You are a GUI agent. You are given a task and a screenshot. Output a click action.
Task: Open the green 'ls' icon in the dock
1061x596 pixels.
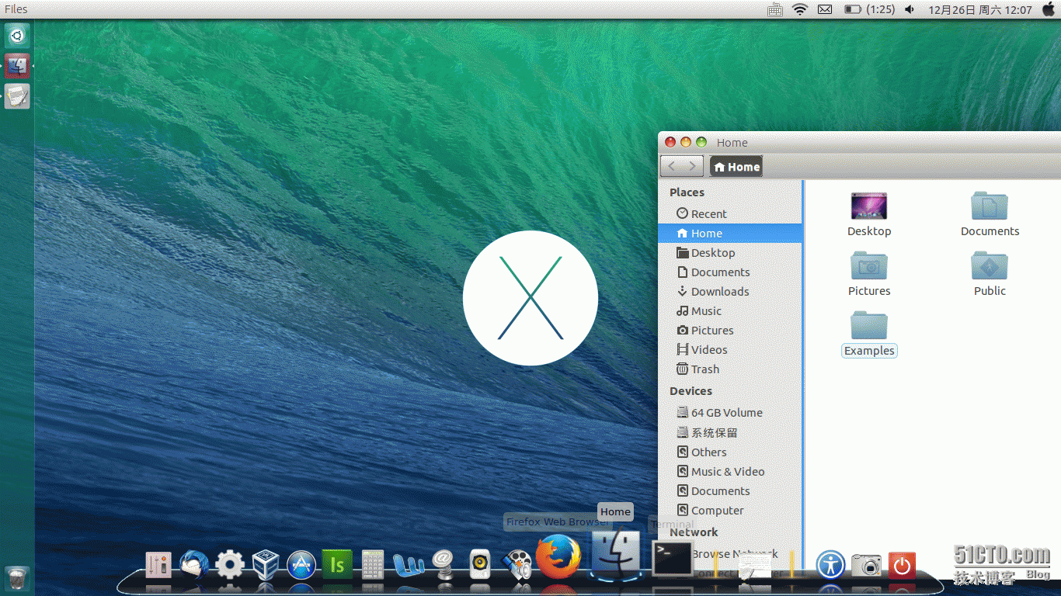337,565
